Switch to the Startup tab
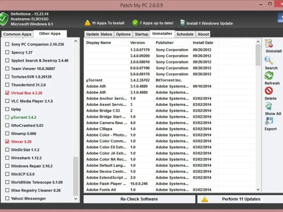Image resolution: width=283 pixels, height=212 pixels. point(141,34)
